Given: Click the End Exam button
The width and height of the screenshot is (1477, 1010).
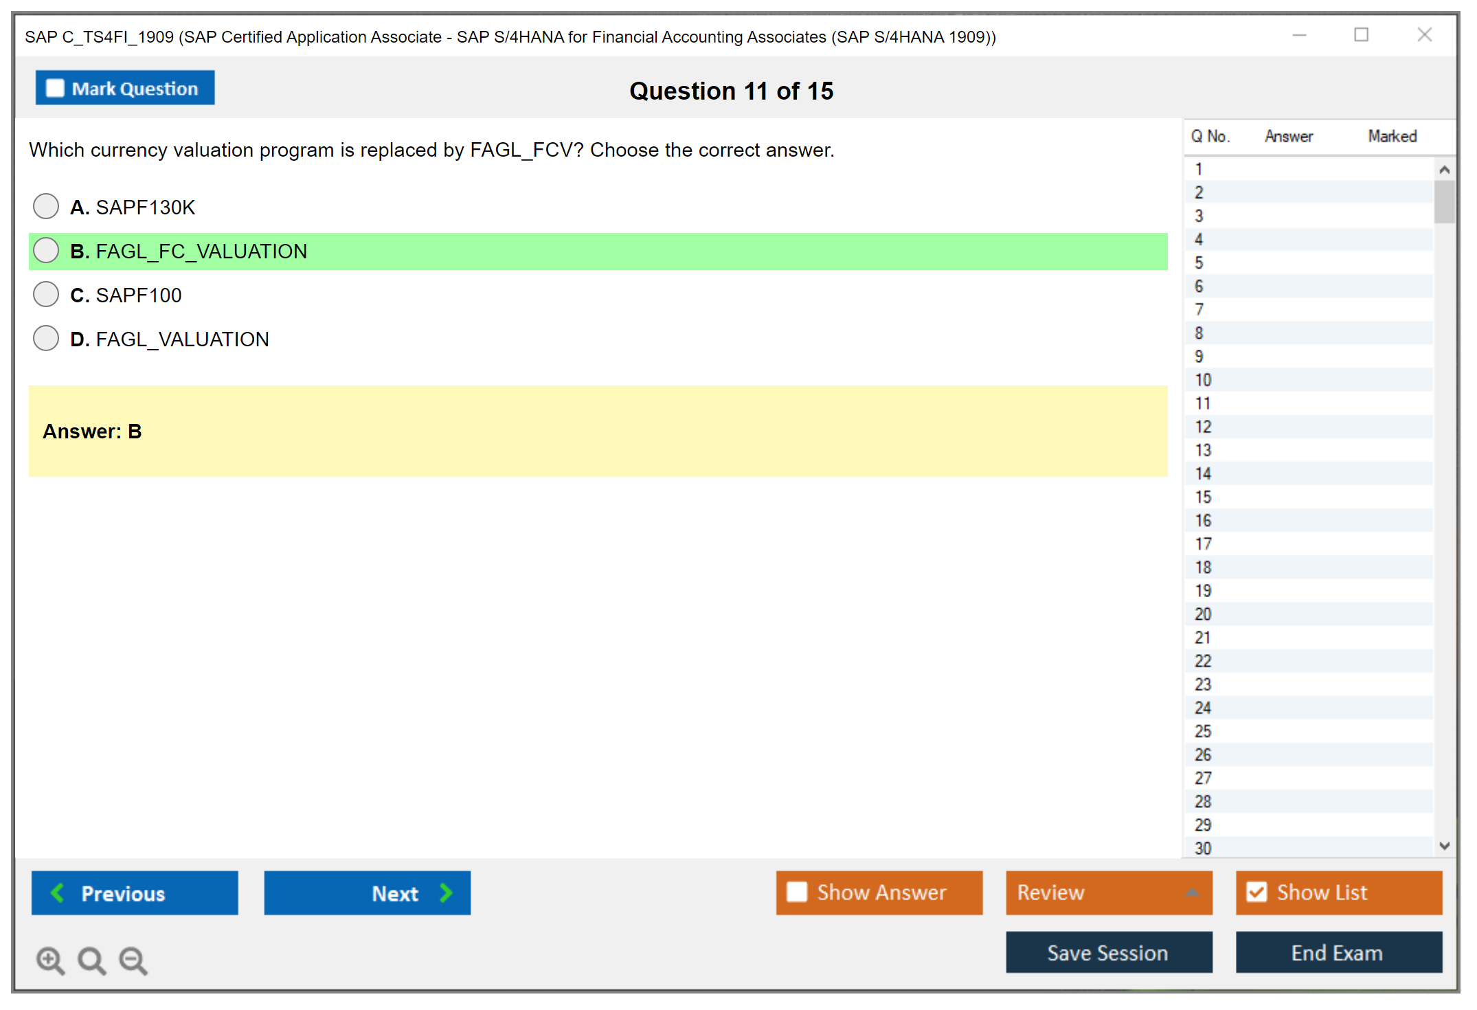Looking at the screenshot, I should pos(1338,952).
